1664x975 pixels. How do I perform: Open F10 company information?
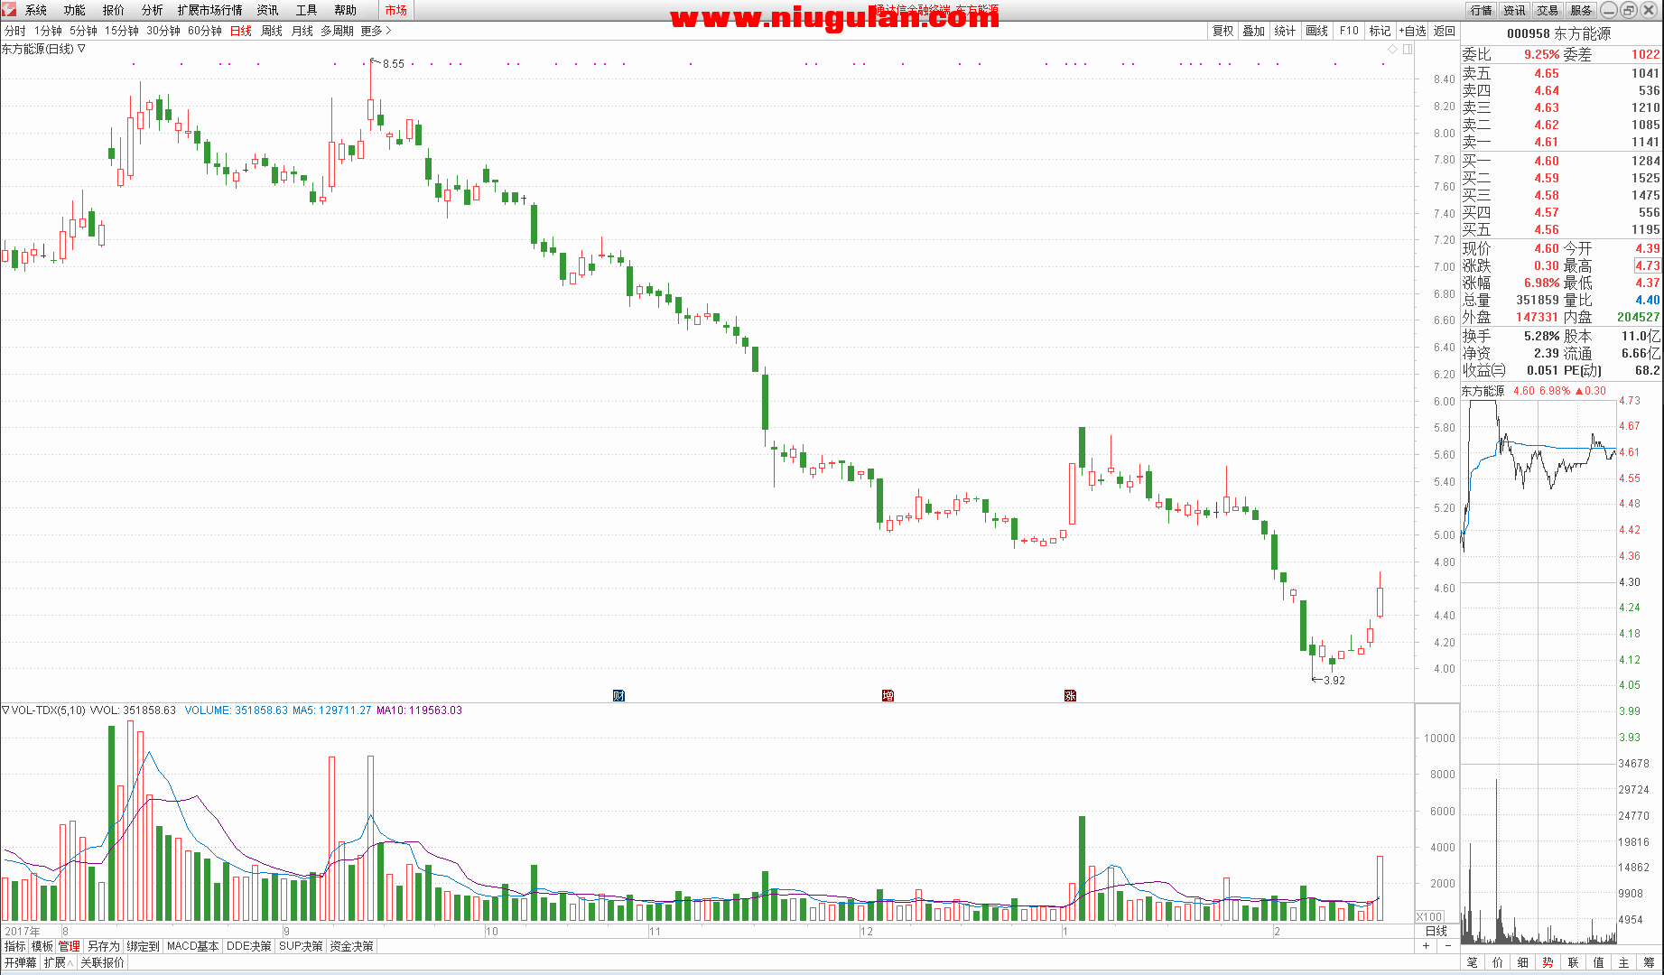tap(1349, 31)
